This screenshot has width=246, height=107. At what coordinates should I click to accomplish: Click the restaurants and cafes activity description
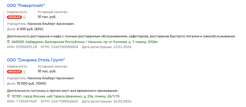121,36
